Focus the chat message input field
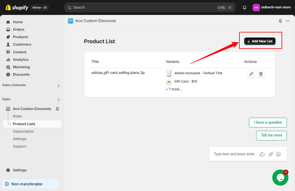This screenshot has height=191, width=295. pos(235,154)
